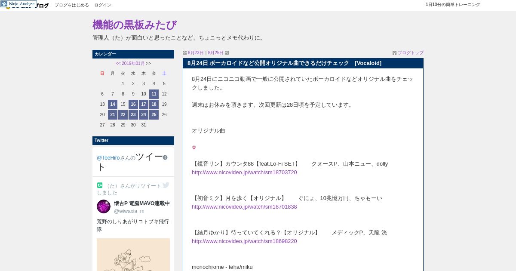Open nicovideo link sm18701838
Screen dimensions: 516x271
coord(244,207)
